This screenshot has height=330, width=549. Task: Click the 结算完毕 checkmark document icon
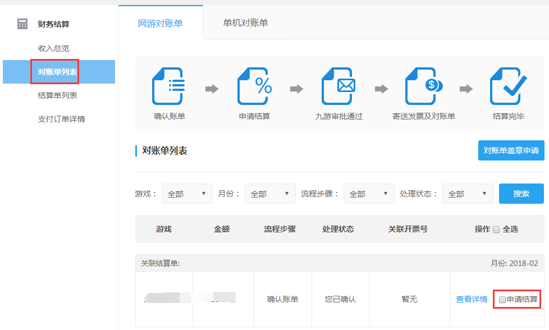508,86
